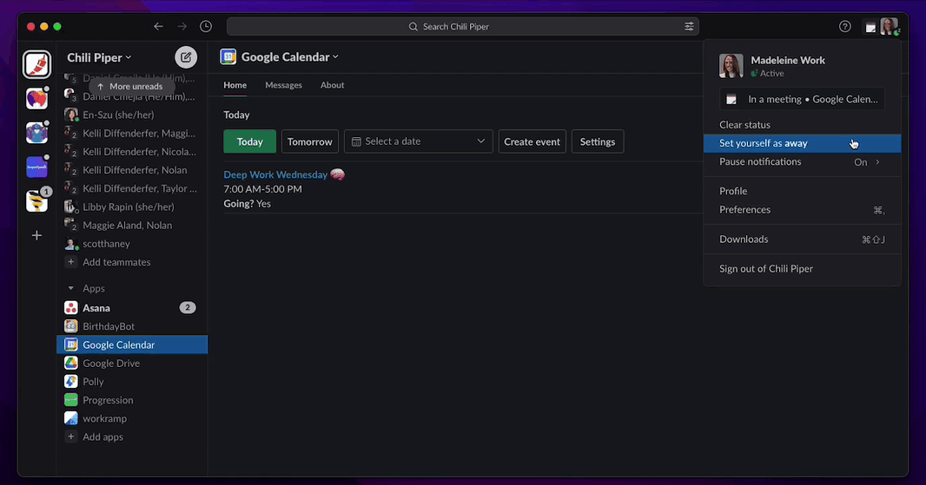Collapse the Apps section
The height and width of the screenshot is (485, 926).
coord(71,289)
